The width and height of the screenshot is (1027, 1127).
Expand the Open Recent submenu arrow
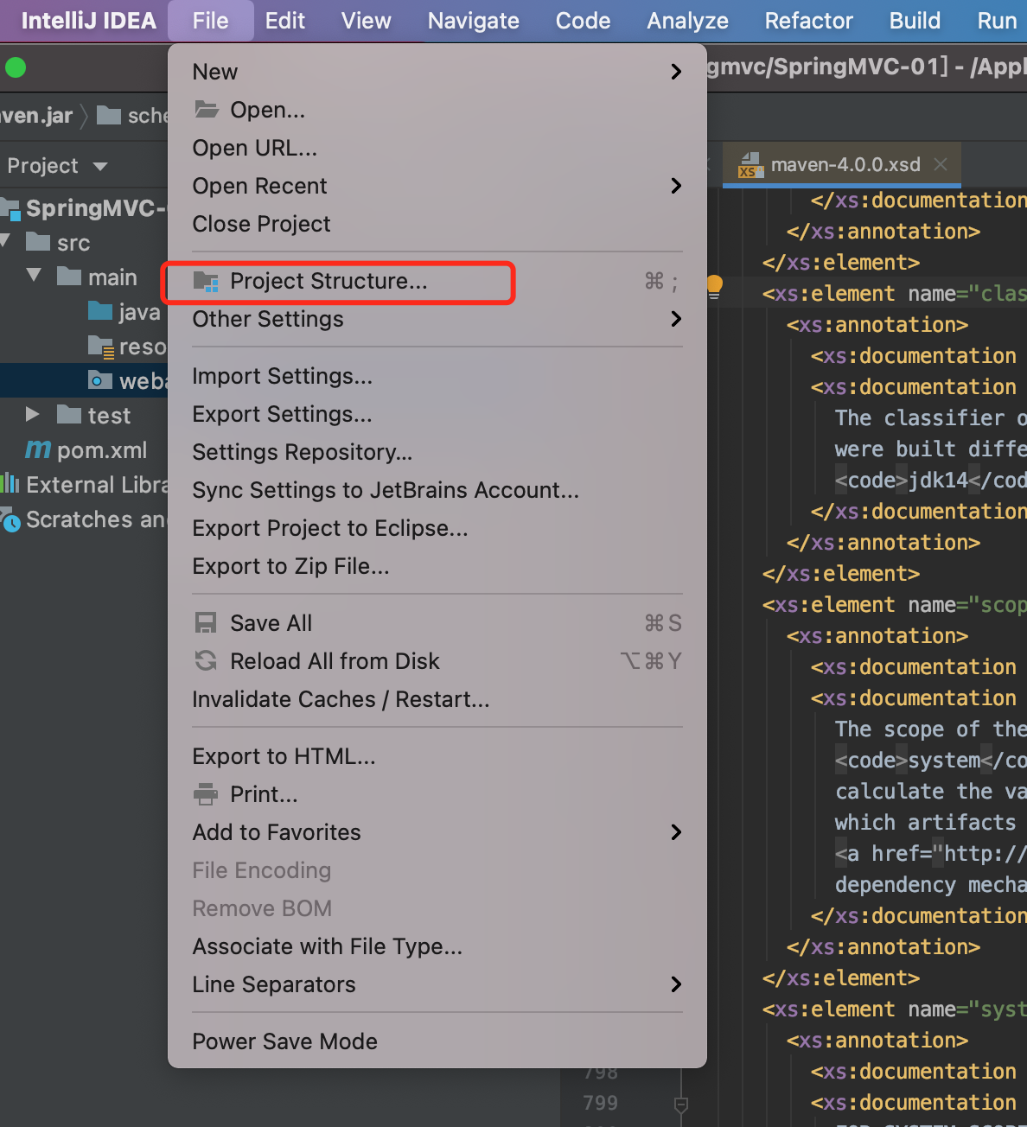(x=677, y=186)
